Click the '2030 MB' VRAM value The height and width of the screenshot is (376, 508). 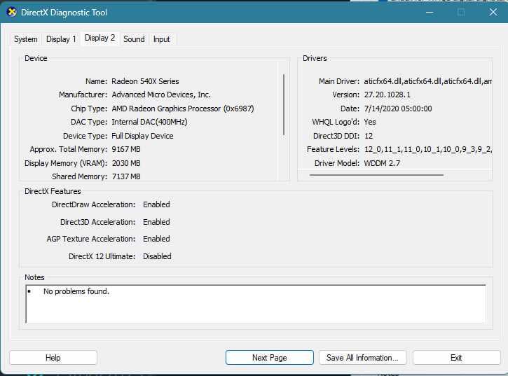(126, 163)
